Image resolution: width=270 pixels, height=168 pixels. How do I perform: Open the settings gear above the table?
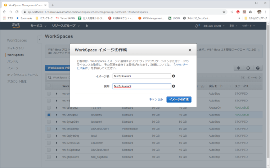238,68
